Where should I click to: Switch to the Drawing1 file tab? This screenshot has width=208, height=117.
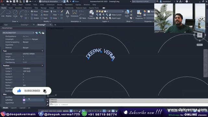pos(25,25)
